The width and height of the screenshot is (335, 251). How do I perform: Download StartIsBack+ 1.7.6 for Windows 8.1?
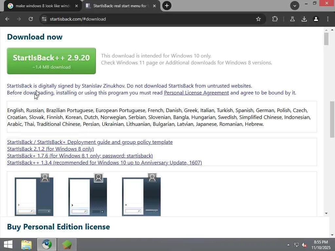80,156
